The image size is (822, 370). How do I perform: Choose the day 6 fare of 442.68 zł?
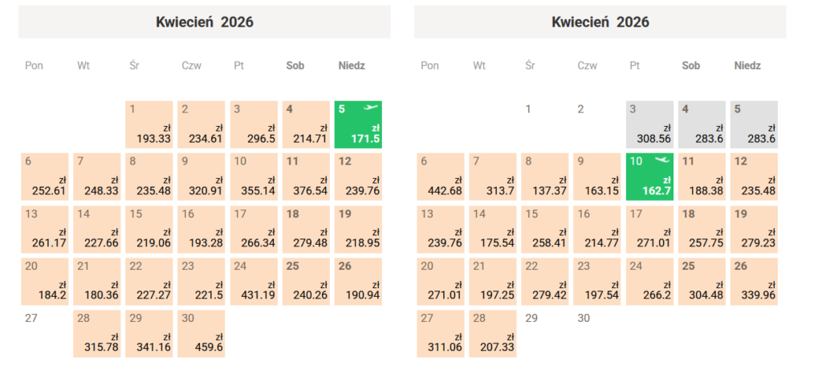click(x=441, y=177)
